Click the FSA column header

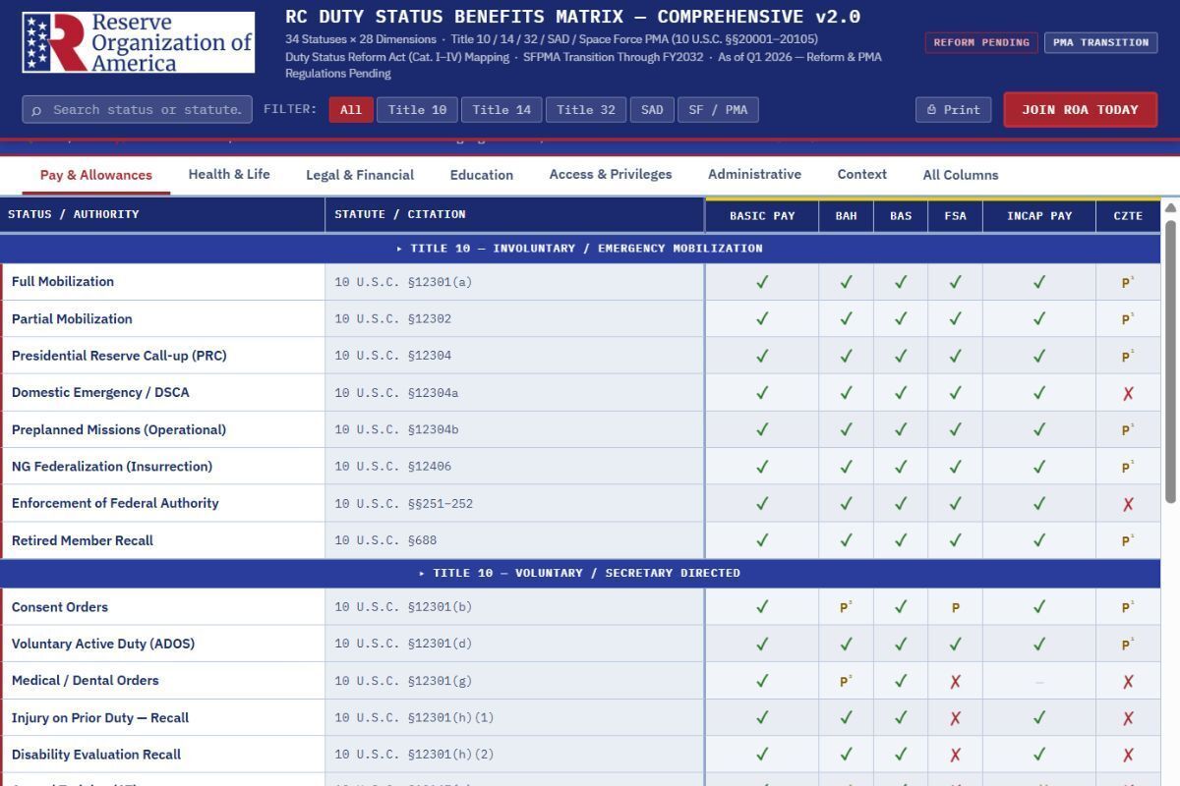point(955,215)
